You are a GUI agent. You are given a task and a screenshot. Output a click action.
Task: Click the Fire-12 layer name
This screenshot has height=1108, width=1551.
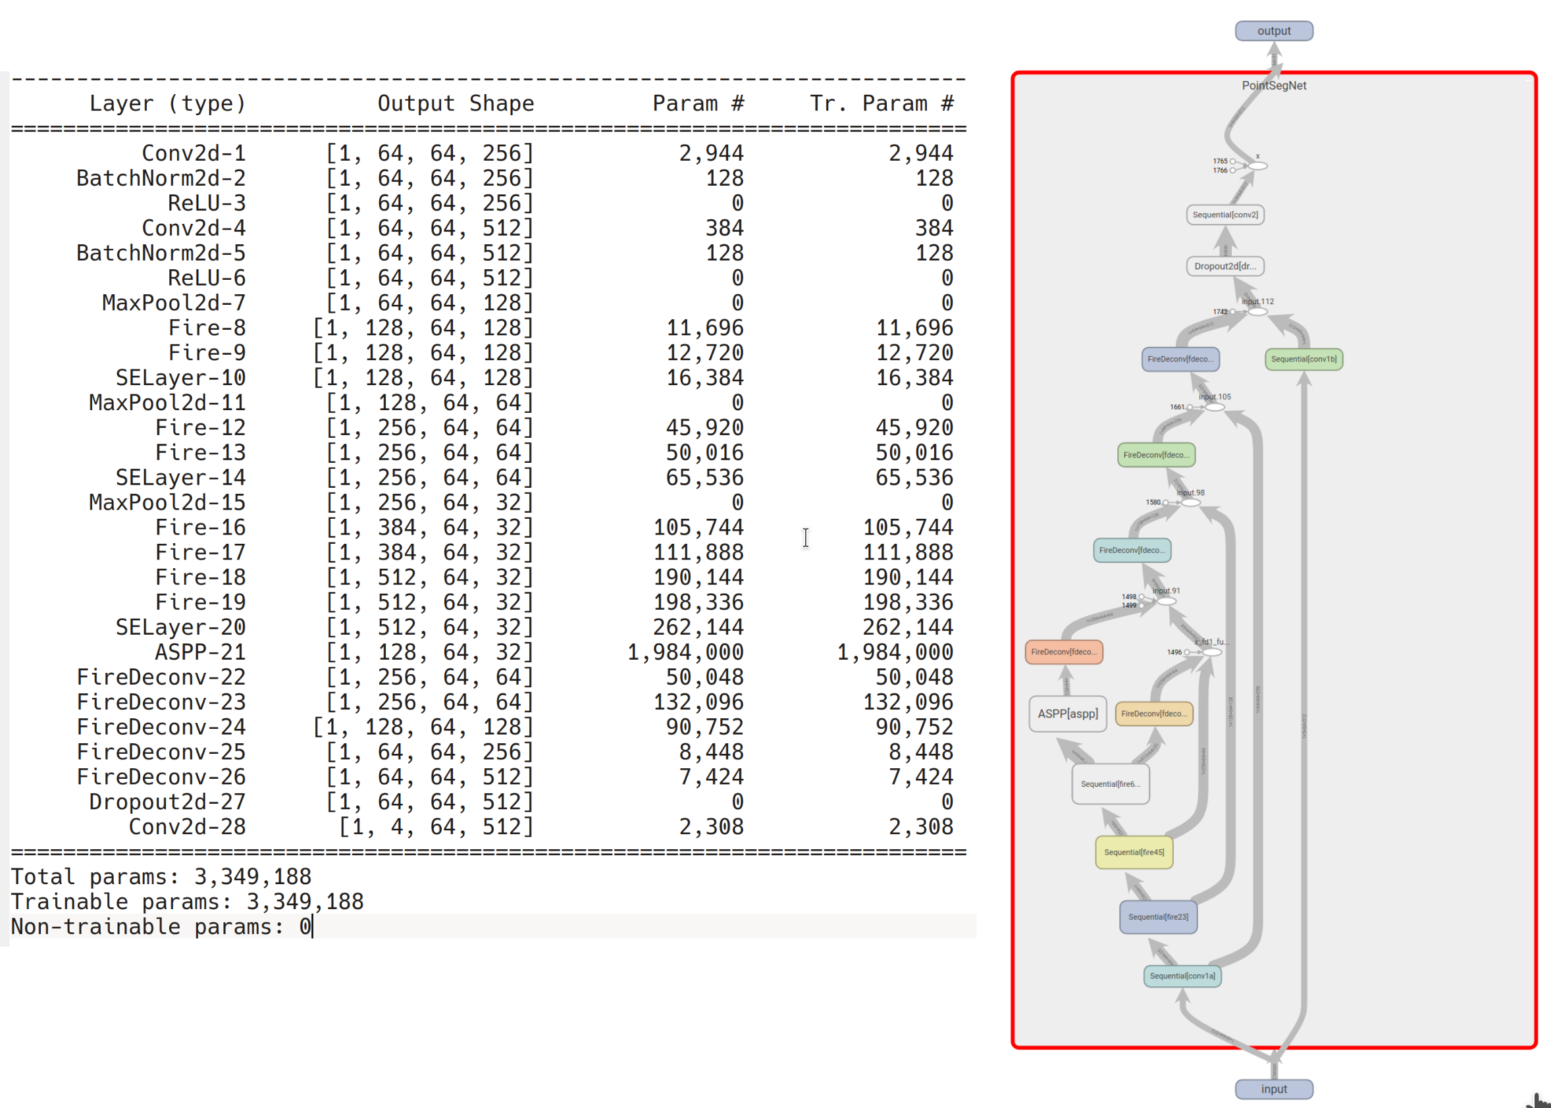click(201, 428)
